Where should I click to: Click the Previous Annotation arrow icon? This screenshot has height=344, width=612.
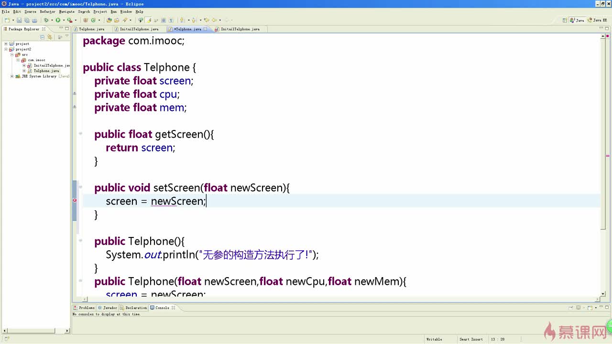tap(194, 20)
